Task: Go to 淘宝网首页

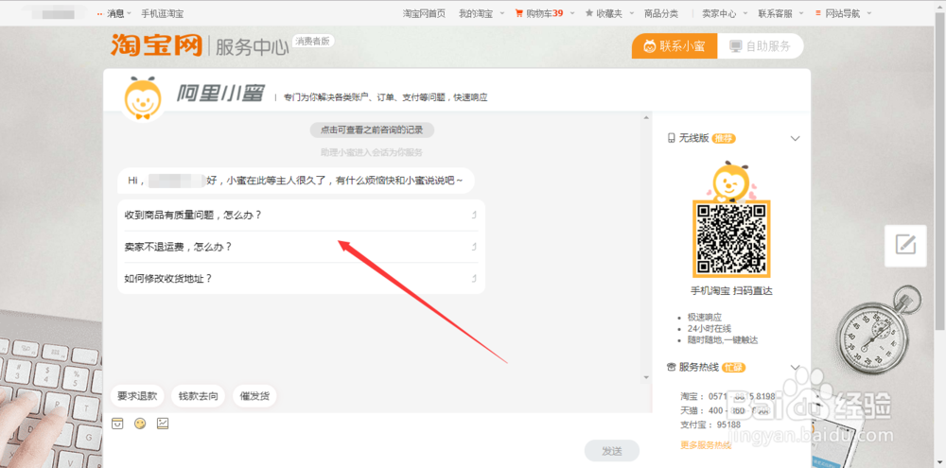Action: pyautogui.click(x=424, y=13)
